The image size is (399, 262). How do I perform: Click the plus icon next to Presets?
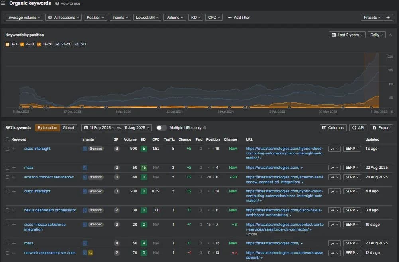pos(388,17)
